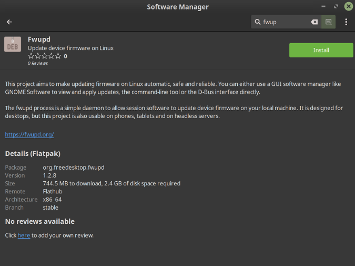Toggle the search-in-description icon button
Screen dimensions: 355x266
[x=328, y=22]
